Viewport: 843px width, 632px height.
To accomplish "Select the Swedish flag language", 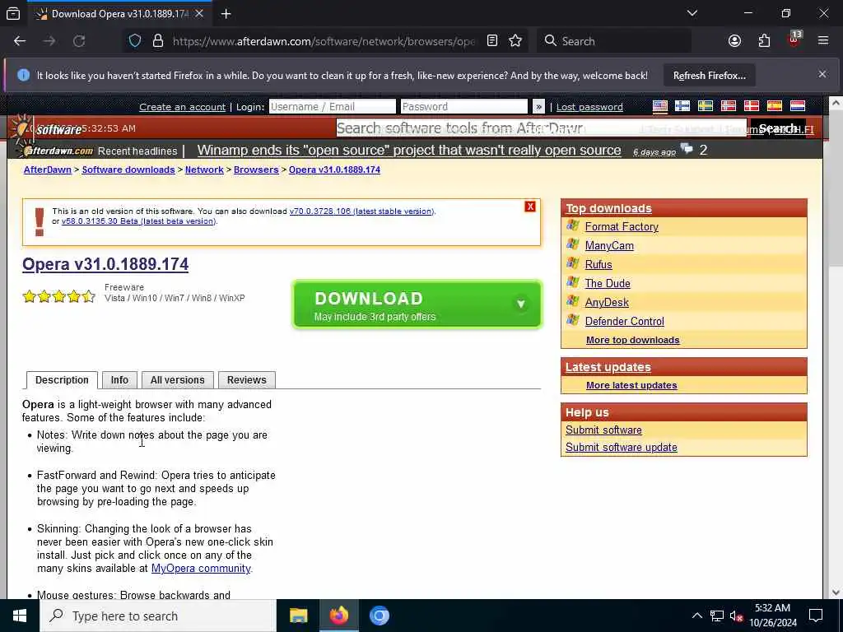I will pyautogui.click(x=706, y=106).
